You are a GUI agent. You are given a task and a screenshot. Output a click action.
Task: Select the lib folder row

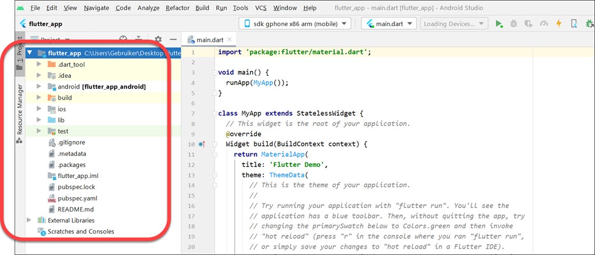click(103, 120)
